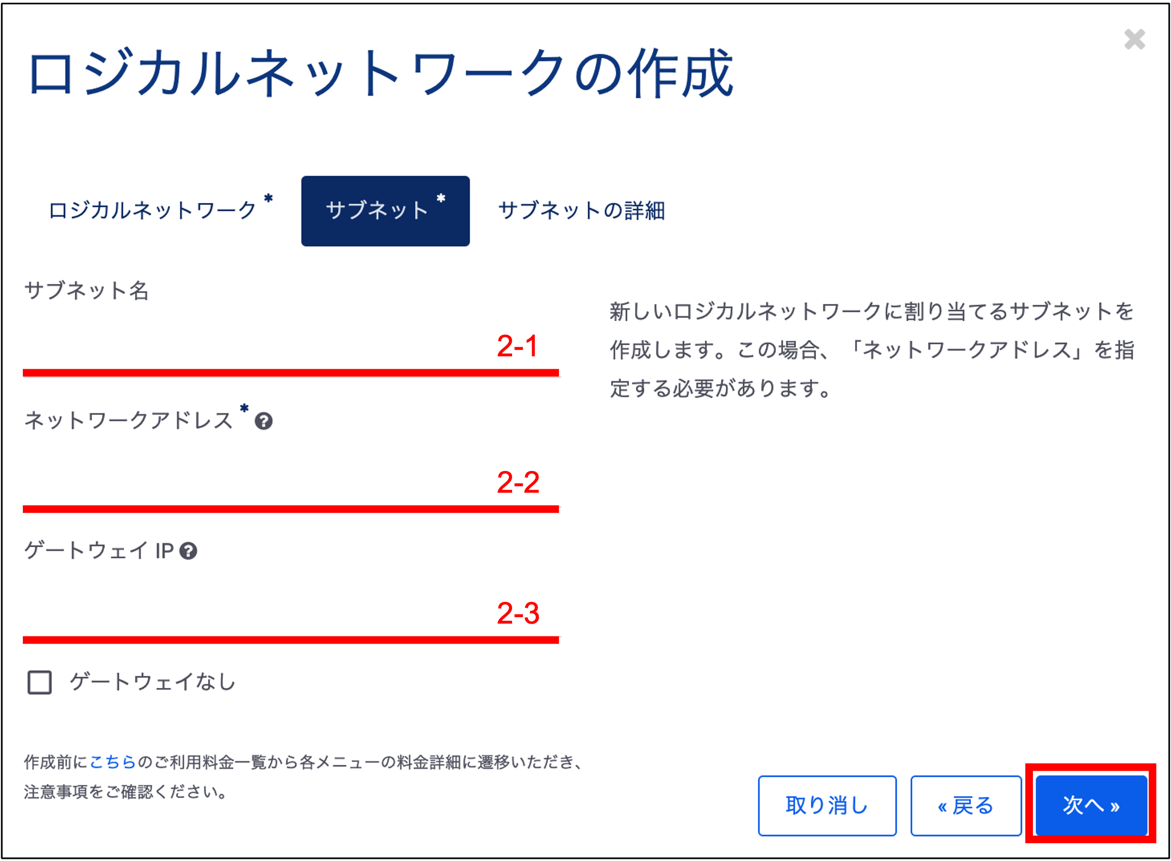Open help icon beside ネットワークアドレス
This screenshot has width=1171, height=861.
[x=264, y=421]
